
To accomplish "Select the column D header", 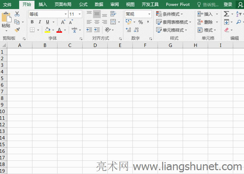I will coord(95,45).
